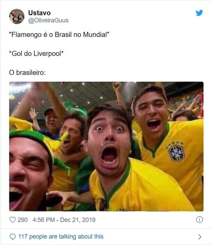The height and width of the screenshot is (245, 212).
Task: Open the tweet info icon
Action: (200, 220)
